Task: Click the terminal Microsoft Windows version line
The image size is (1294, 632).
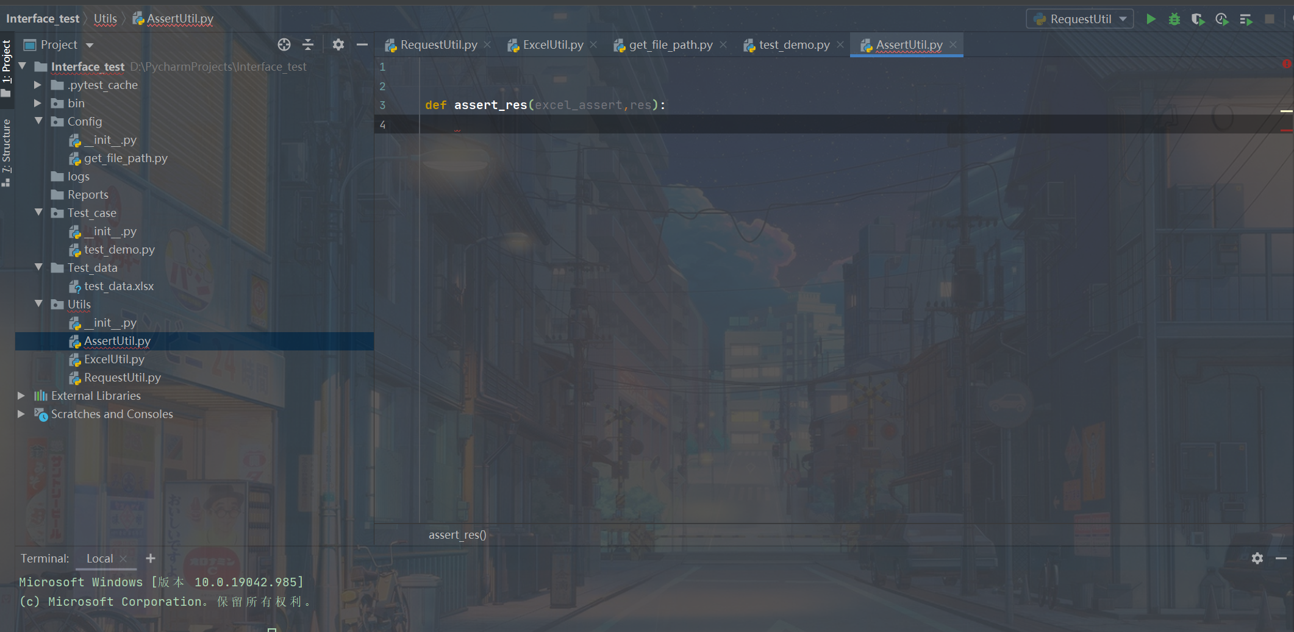Action: [161, 582]
